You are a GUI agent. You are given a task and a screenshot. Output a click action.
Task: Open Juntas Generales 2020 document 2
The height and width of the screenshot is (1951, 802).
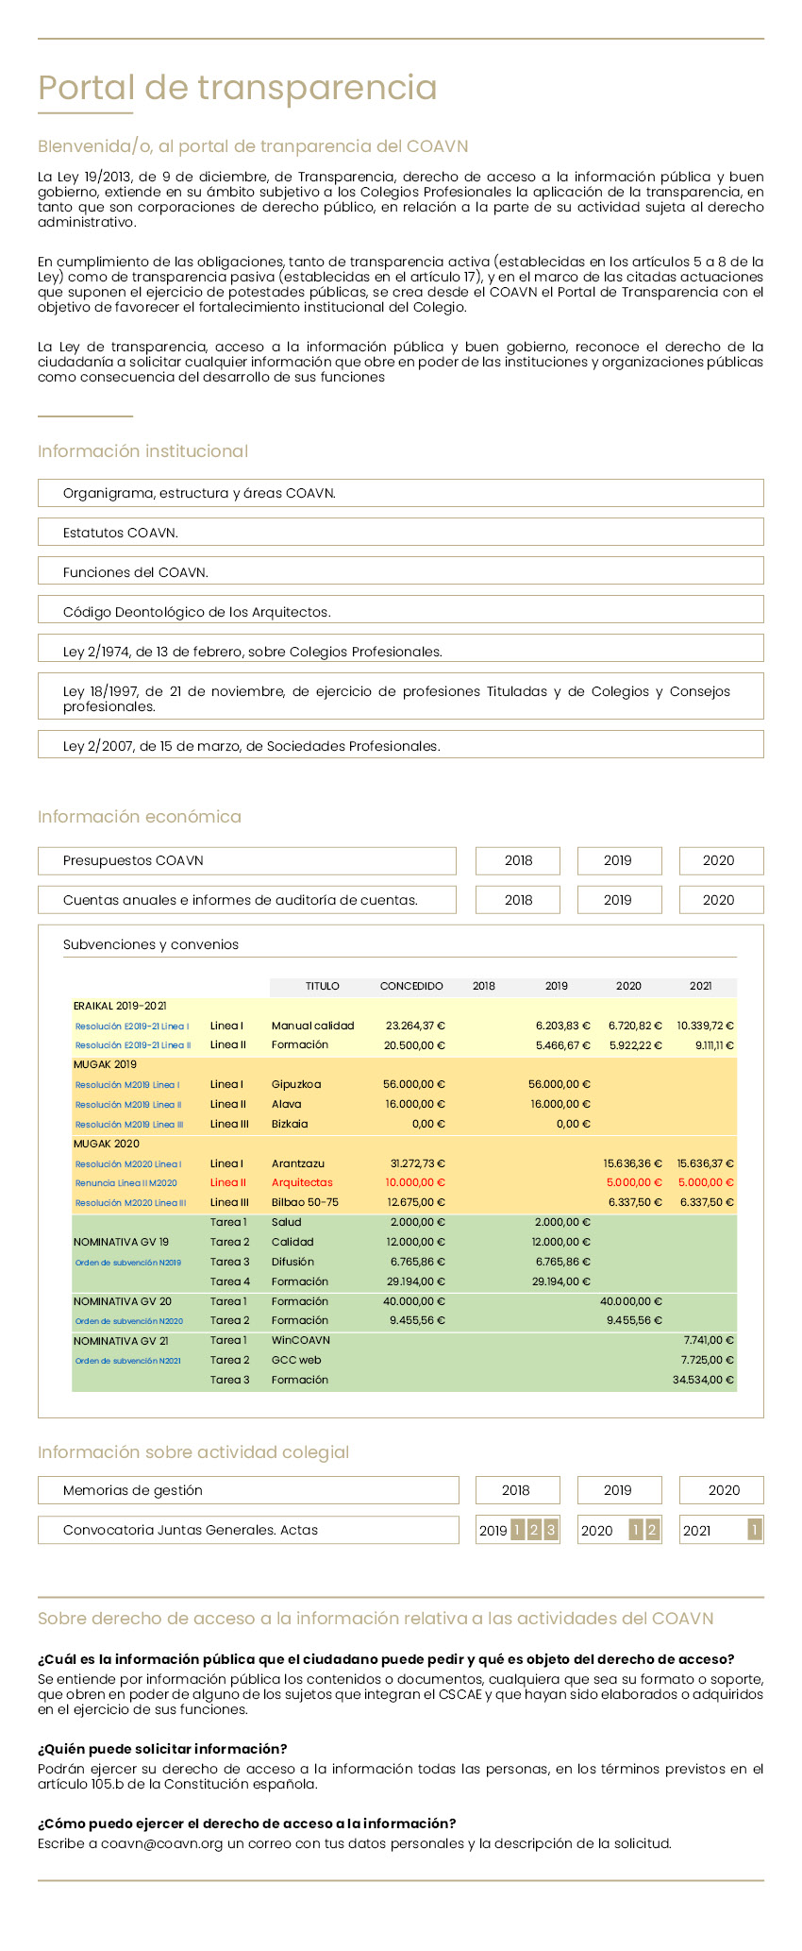[x=652, y=1530]
